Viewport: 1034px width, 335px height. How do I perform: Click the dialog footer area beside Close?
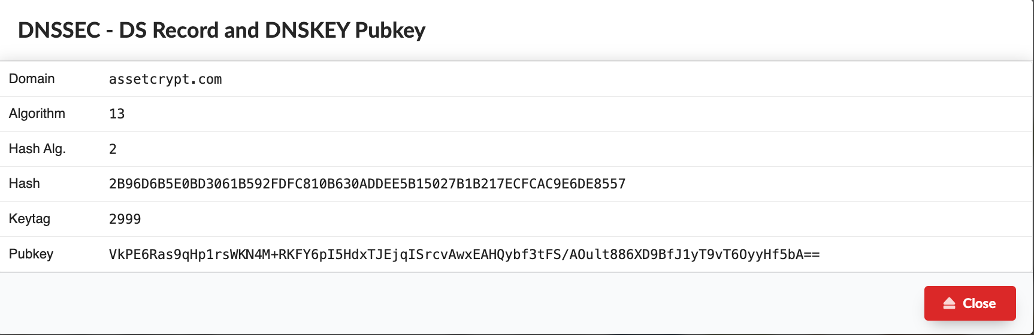tap(461, 303)
